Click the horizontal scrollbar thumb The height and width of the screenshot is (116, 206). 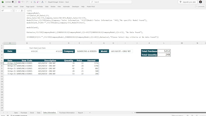click(x=171, y=112)
